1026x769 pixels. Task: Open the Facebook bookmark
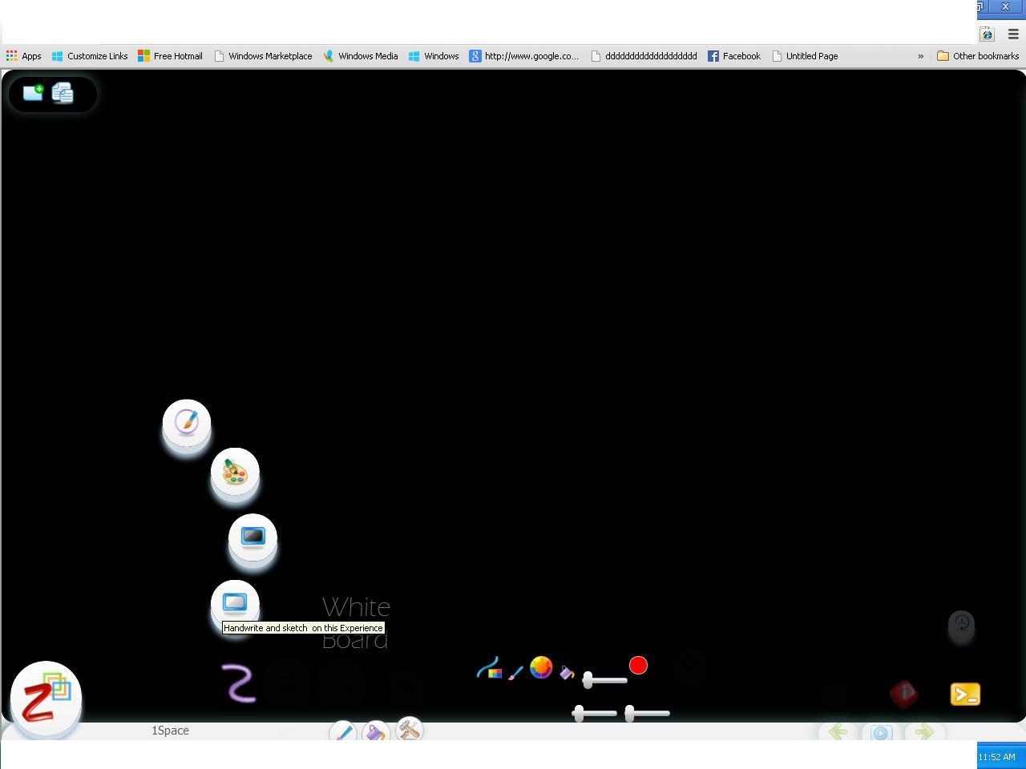point(733,56)
